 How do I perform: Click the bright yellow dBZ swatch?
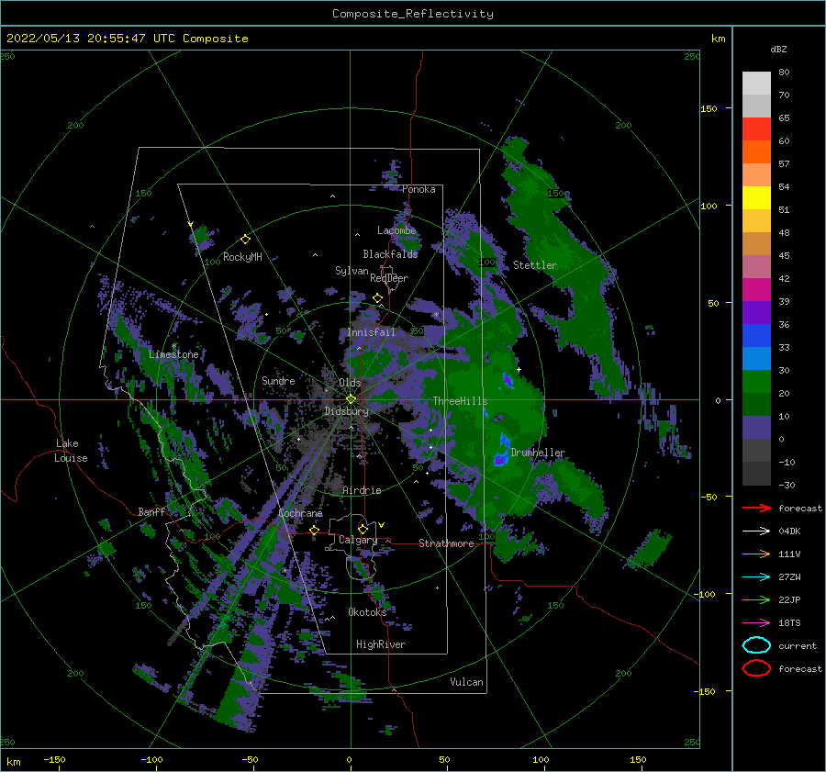coord(756,198)
